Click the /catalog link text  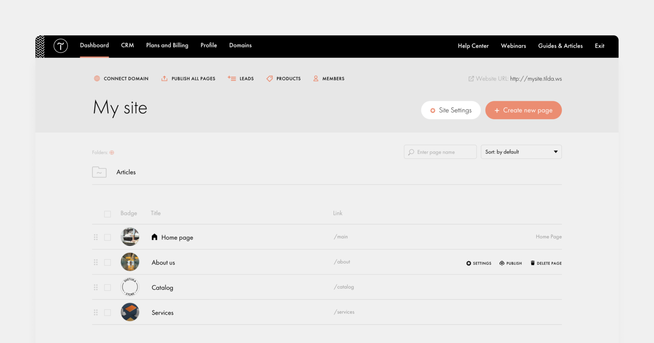[344, 287]
